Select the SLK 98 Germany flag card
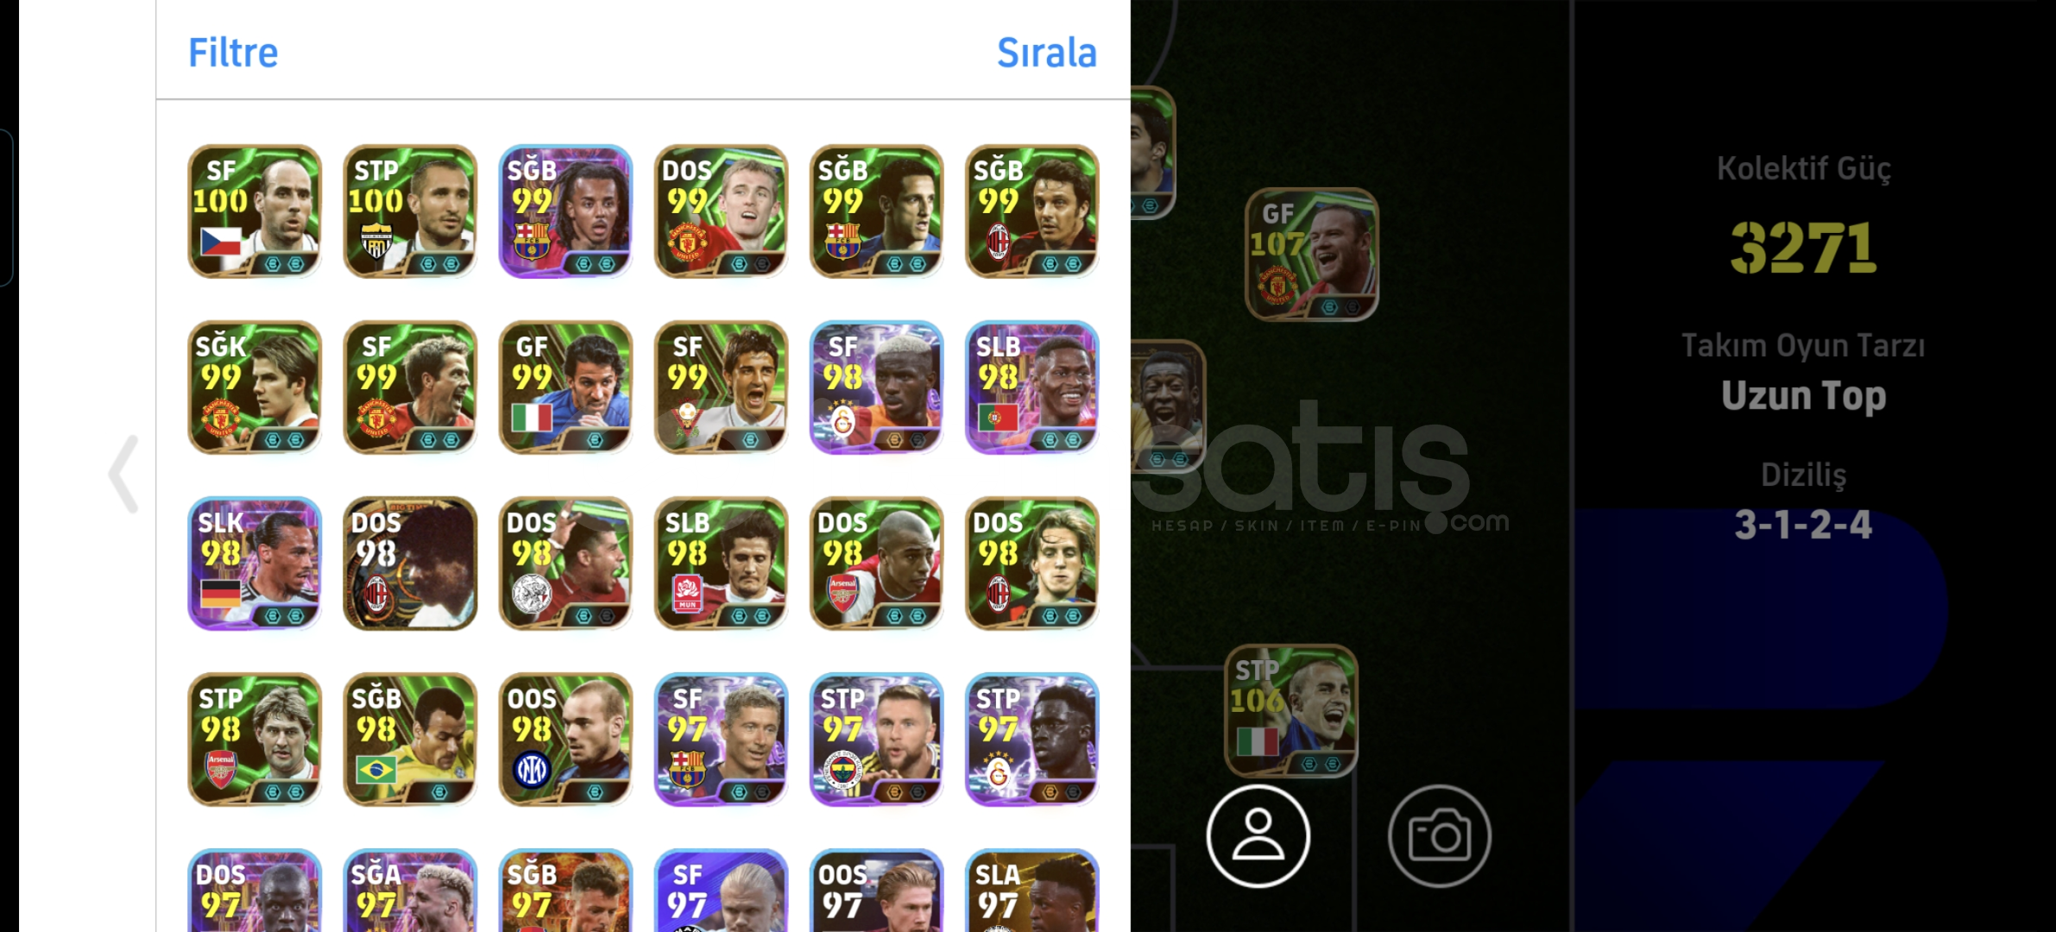 coord(255,564)
